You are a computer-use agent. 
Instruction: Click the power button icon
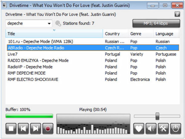click(175, 129)
